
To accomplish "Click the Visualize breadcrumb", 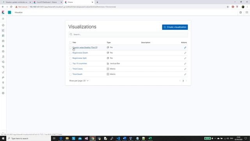I will click(18, 12).
